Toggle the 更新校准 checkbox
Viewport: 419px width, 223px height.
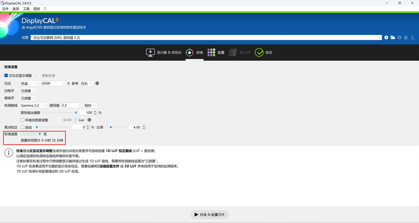(x=39, y=75)
